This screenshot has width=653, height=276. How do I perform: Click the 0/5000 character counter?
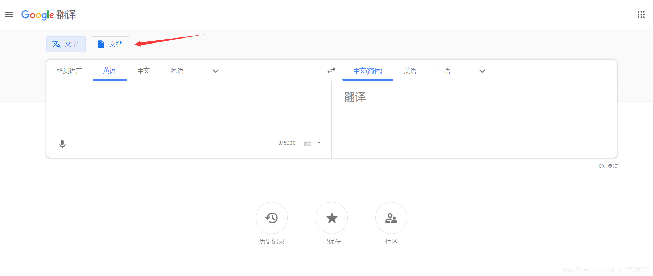[287, 143]
